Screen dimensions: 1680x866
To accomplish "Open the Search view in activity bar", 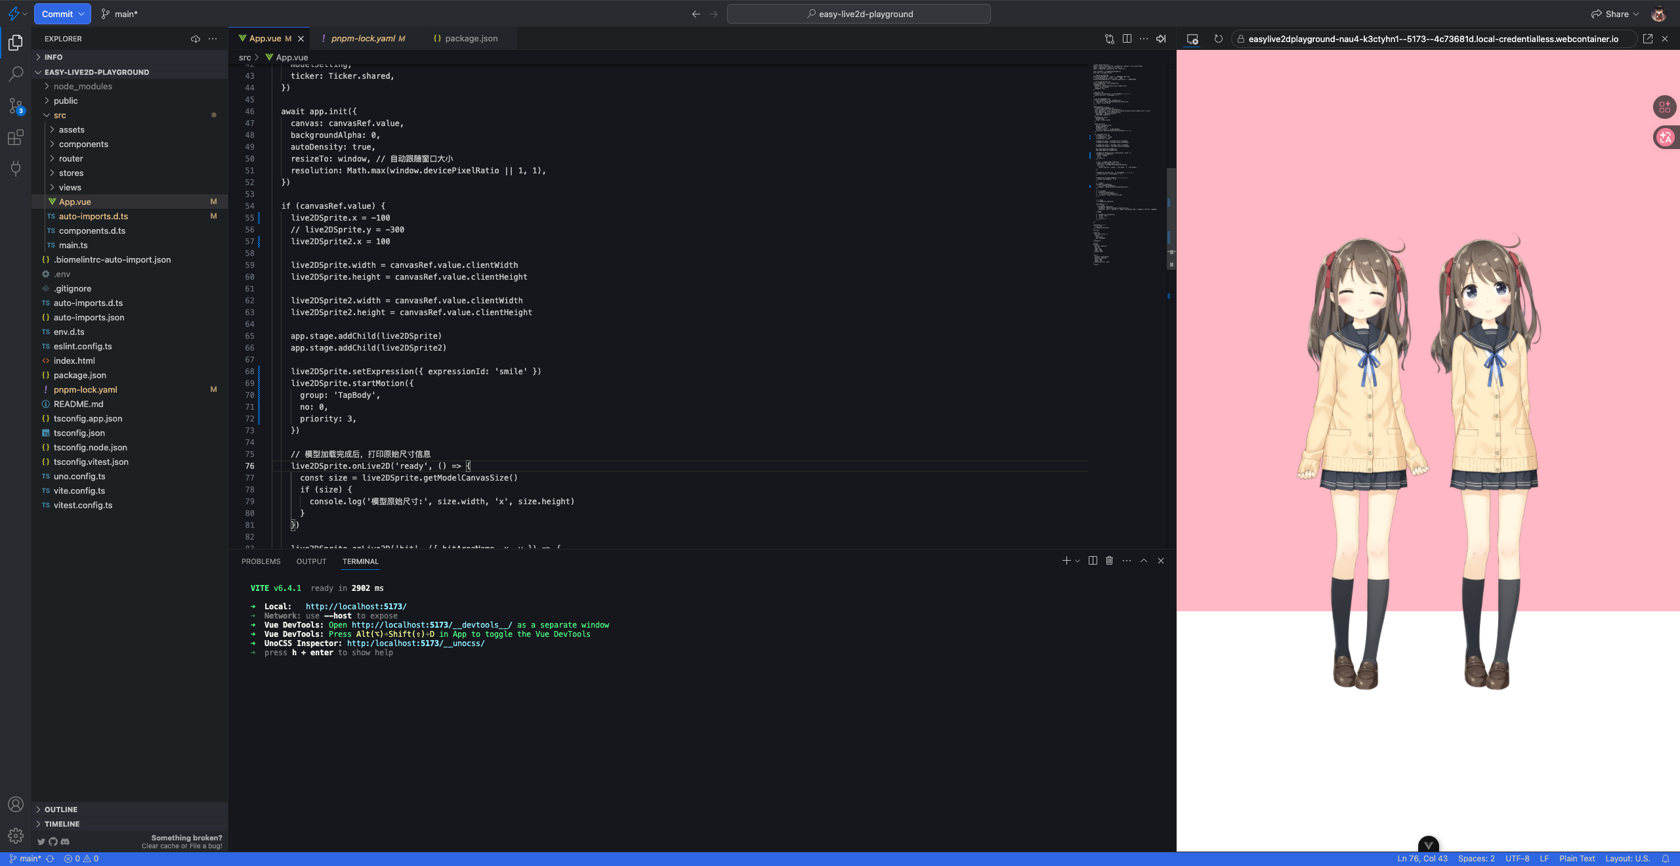I will [x=16, y=74].
